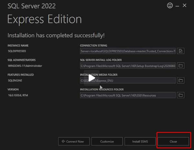The width and height of the screenshot is (194, 150).
Task: Select the version 16.0.1000.6, RTM text
Action: (18, 95)
